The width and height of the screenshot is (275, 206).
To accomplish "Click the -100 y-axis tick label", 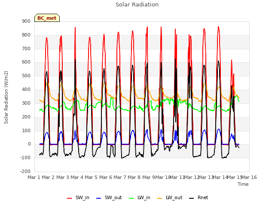I will point(25,158).
